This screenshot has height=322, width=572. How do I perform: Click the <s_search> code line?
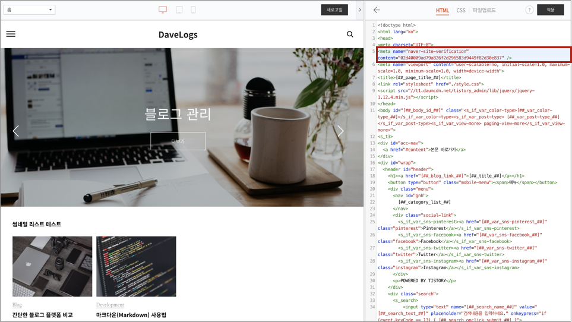[x=406, y=301]
